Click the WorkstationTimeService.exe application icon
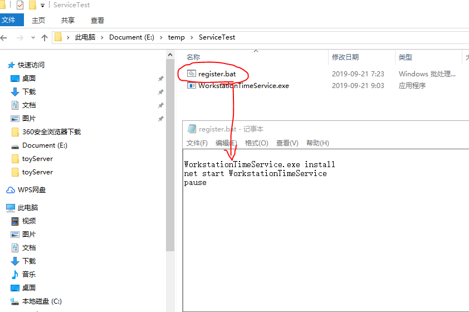Image resolution: width=469 pixels, height=312 pixels. [x=192, y=86]
